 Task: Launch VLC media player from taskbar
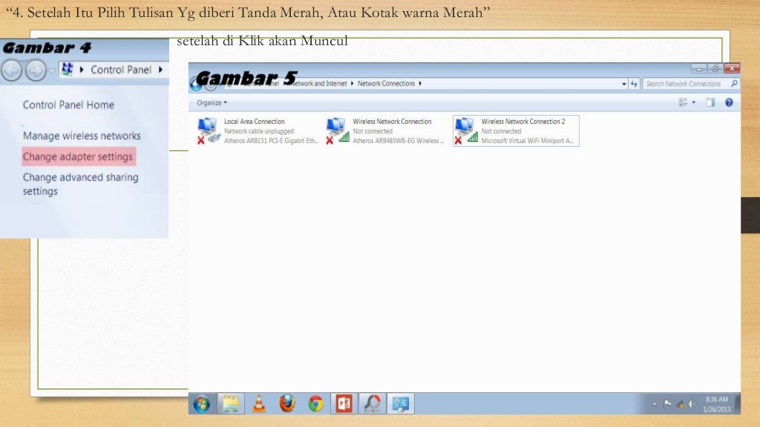[259, 403]
